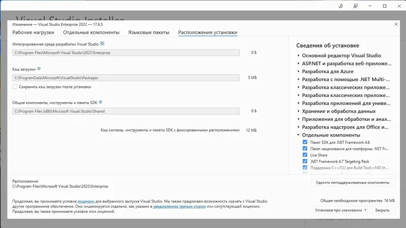The height and width of the screenshot is (228, 406).
Task: Click the Закрыть button
Action: [x=382, y=210]
